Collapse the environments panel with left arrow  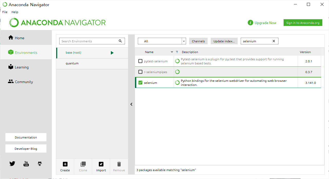tap(131, 104)
